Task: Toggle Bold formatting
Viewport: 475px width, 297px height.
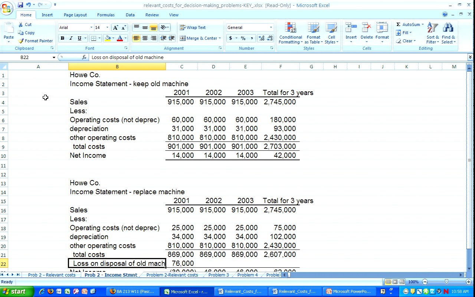Action: click(x=62, y=38)
